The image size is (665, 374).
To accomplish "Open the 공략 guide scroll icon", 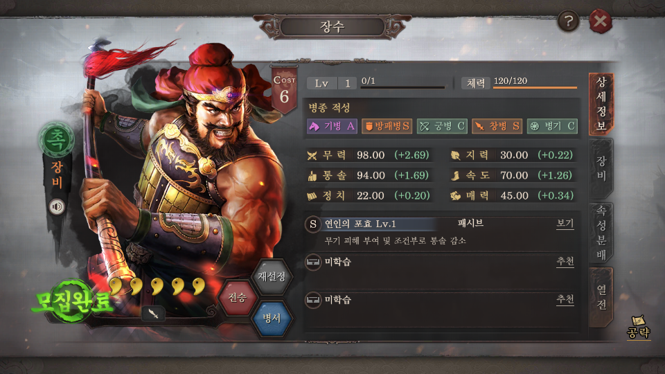I will click(638, 327).
